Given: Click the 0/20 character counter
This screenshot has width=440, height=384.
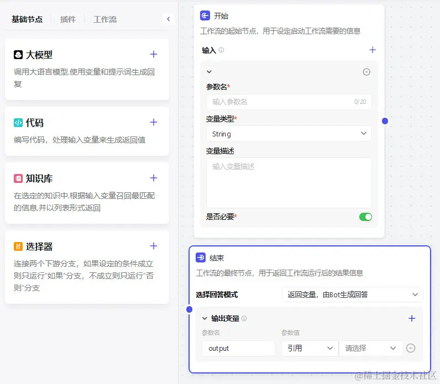Looking at the screenshot, I should click(360, 102).
